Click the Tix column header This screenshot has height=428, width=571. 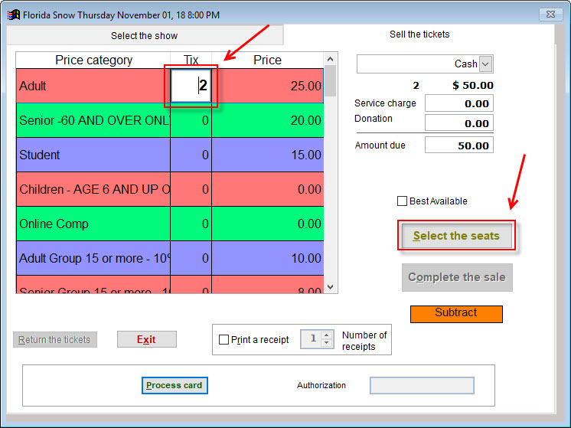pos(191,60)
